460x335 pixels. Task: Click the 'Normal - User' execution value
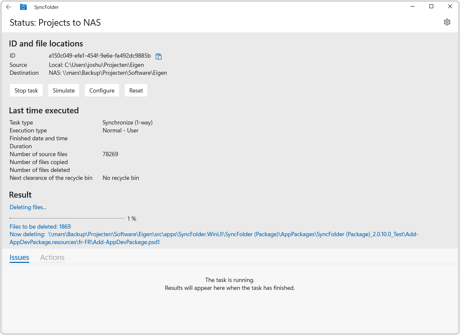coord(121,130)
